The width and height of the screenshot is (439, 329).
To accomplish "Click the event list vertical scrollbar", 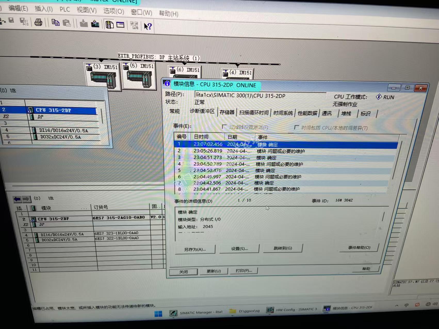I will (x=397, y=160).
